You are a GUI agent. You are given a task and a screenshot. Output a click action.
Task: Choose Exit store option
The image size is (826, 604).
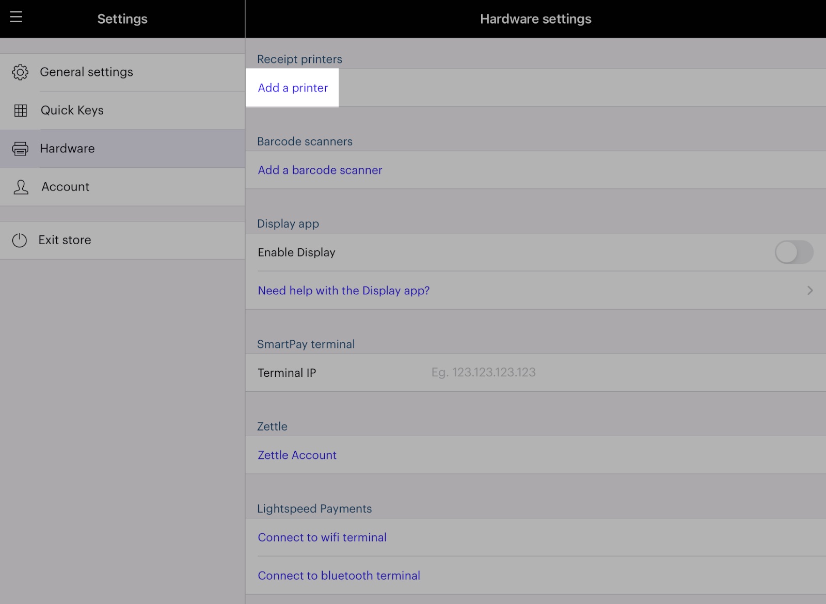click(65, 240)
